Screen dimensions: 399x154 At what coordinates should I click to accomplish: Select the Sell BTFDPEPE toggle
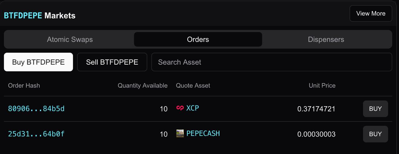(112, 62)
